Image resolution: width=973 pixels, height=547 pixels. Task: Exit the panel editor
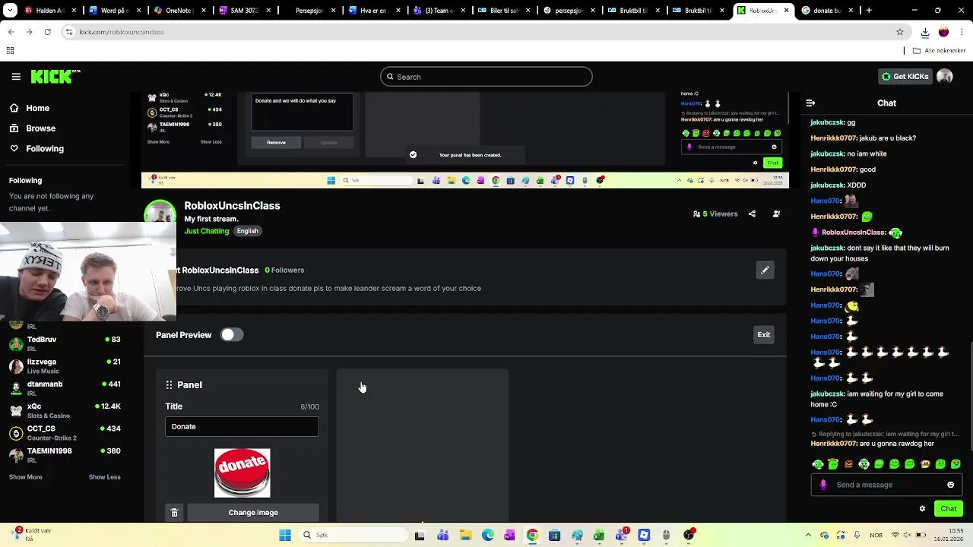coord(763,335)
